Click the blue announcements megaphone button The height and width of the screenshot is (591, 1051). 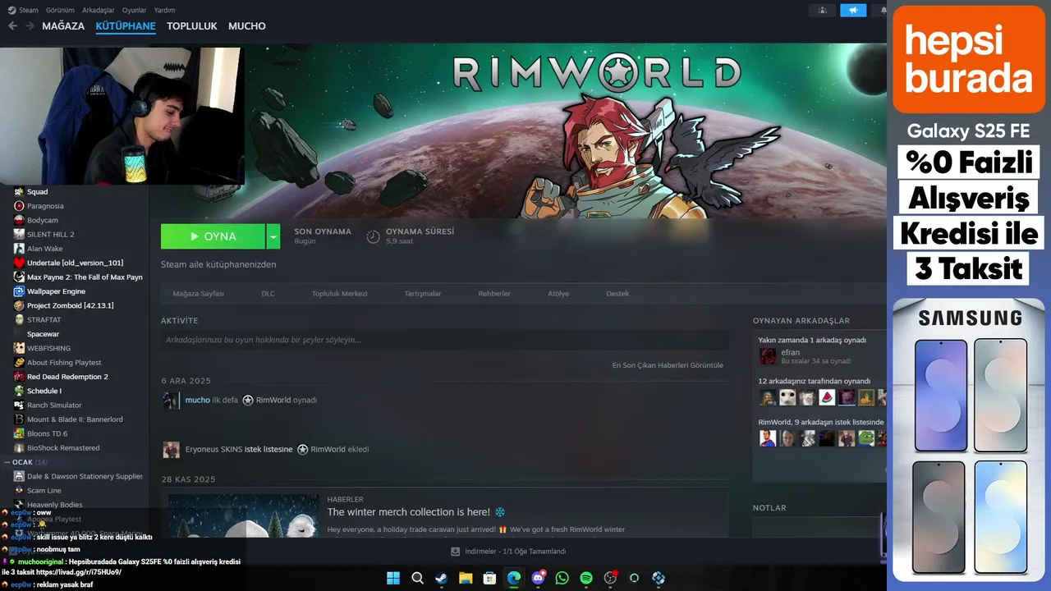853,10
